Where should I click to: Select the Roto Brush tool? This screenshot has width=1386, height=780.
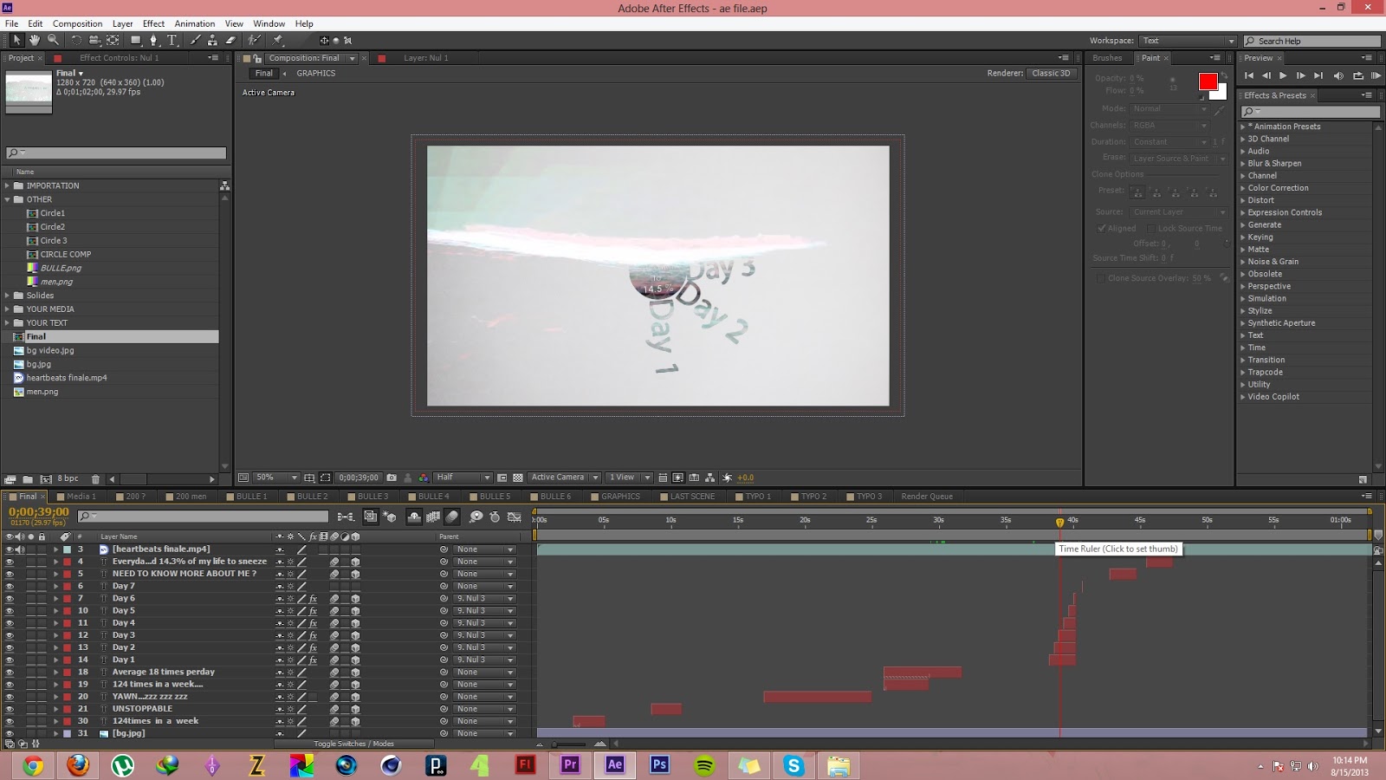click(x=255, y=40)
